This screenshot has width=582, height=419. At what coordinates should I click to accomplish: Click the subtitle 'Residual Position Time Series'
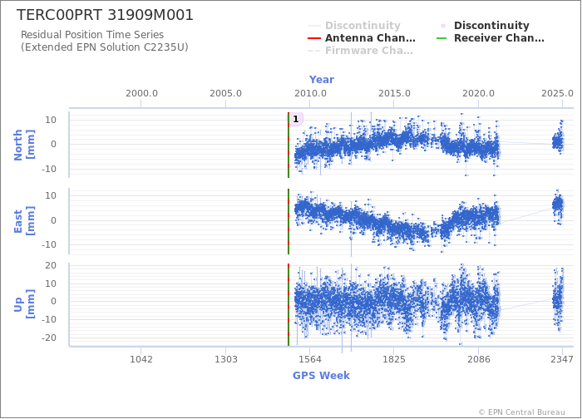tap(92, 35)
